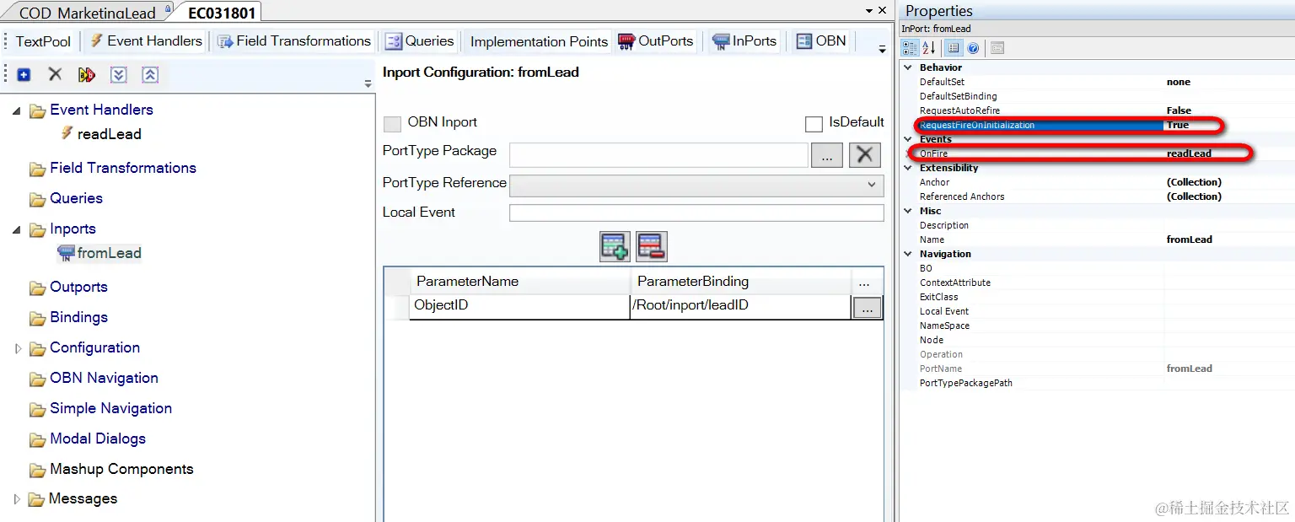This screenshot has height=522, width=1295.
Task: Open the TextPool tab
Action: [43, 41]
